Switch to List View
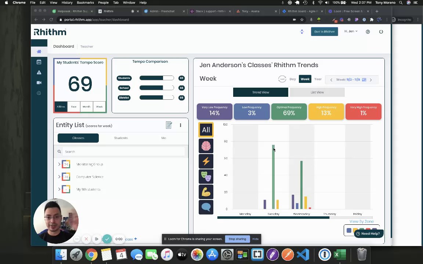The image size is (423, 264). (317, 92)
